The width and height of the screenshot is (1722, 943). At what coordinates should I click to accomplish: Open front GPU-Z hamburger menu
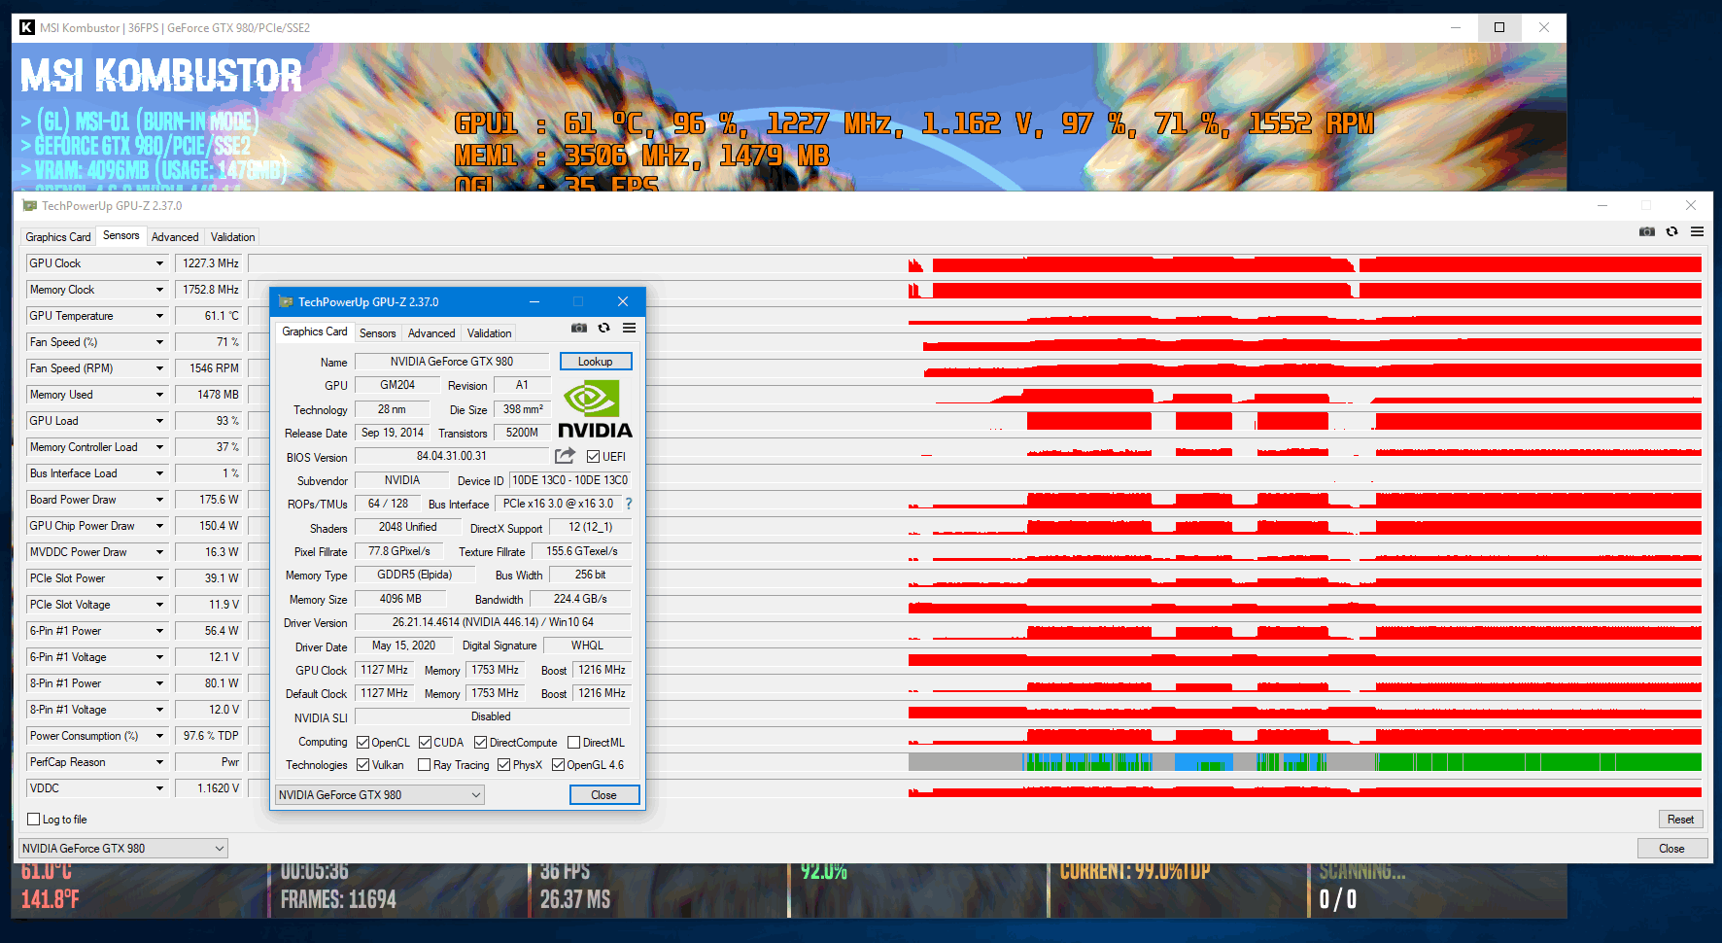(629, 328)
